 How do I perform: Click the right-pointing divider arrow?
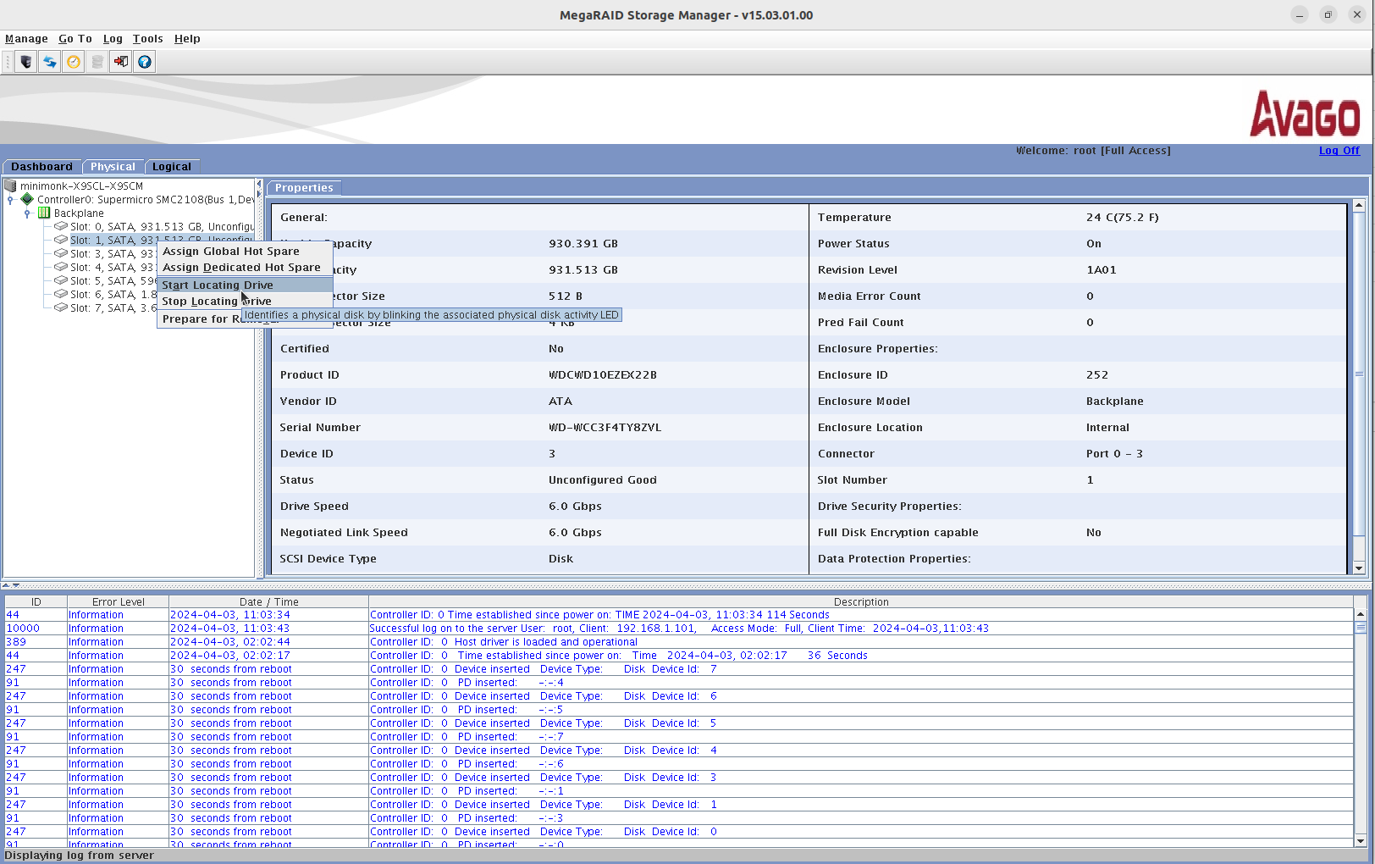click(x=259, y=194)
